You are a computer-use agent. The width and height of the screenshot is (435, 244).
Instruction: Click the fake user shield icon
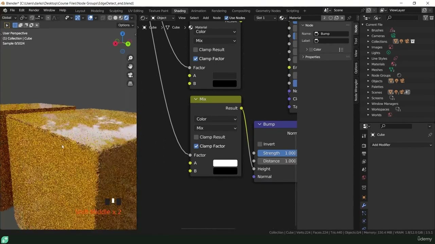tap(330, 18)
